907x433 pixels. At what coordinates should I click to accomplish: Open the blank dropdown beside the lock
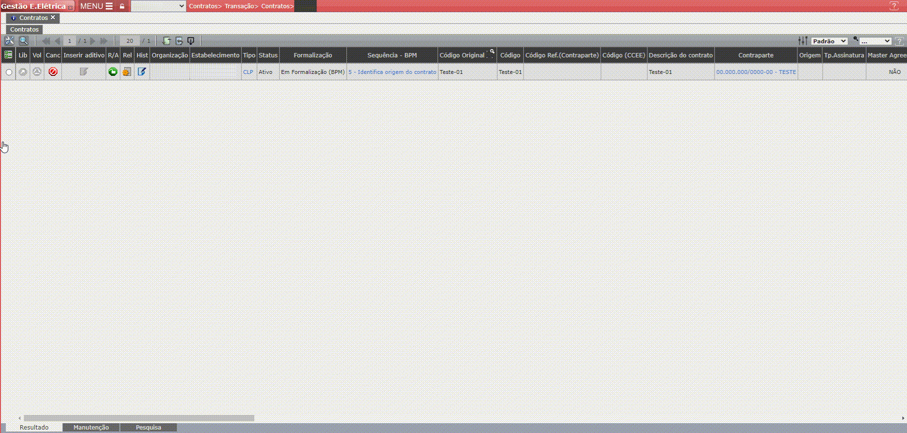click(x=158, y=6)
